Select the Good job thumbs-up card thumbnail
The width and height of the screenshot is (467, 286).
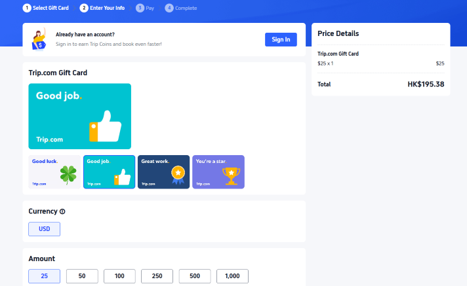109,172
